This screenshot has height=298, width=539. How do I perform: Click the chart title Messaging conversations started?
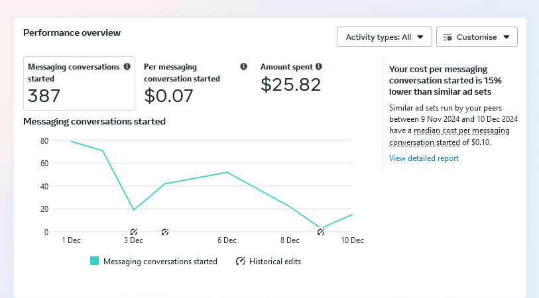(x=95, y=122)
